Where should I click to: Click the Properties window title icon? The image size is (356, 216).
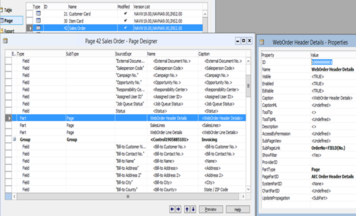coord(262,42)
